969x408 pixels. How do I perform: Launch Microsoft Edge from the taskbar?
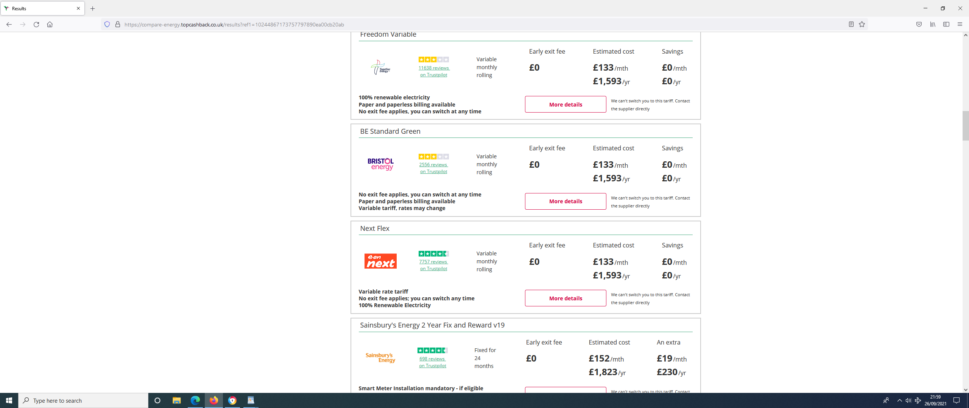195,400
